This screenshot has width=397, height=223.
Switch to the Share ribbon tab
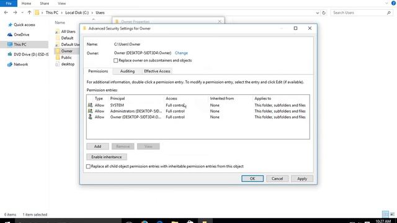point(44,3)
